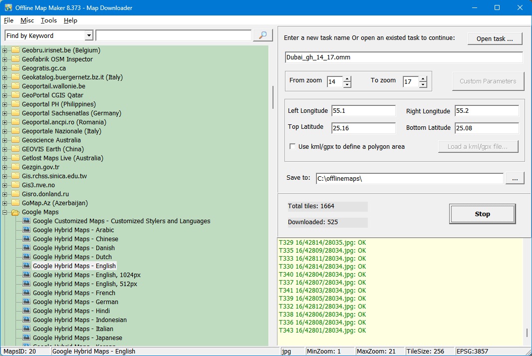Click the magnifier search icon button
This screenshot has height=356, width=532.
[263, 35]
